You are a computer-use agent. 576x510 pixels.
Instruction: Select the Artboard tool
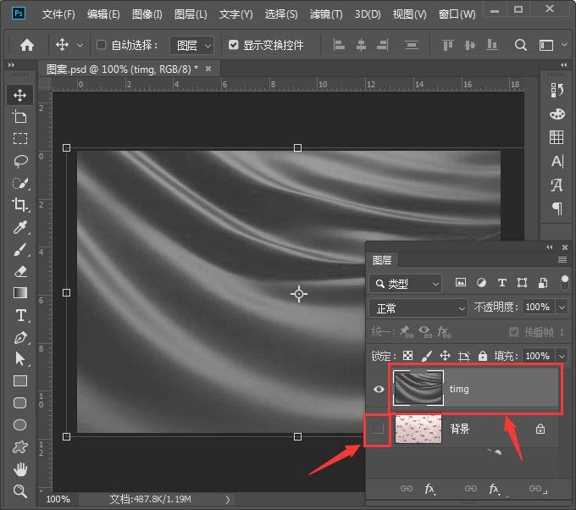pos(19,117)
